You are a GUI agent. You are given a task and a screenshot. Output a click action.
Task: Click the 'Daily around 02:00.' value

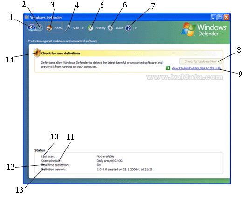(x=110, y=161)
